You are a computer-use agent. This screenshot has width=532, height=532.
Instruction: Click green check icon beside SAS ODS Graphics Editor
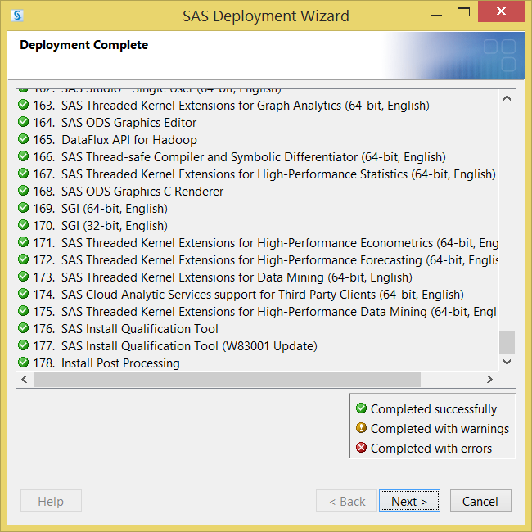23,122
